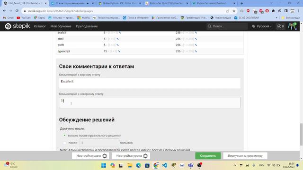The height and width of the screenshot is (170, 303).
Task: Edit the swift memory limit pencil
Action: [196, 45]
